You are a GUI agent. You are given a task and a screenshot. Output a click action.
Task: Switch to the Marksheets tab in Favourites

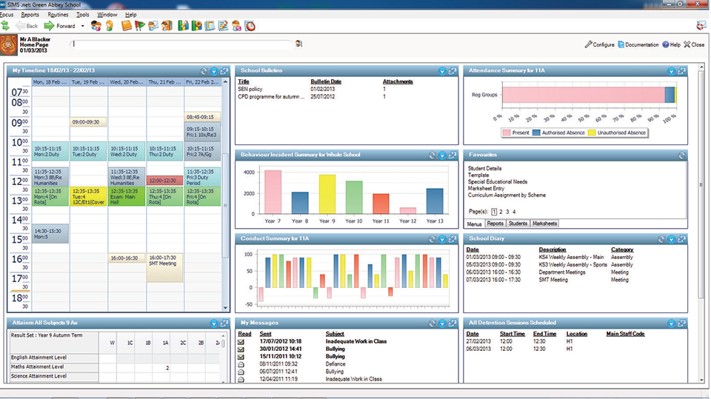pyautogui.click(x=544, y=224)
